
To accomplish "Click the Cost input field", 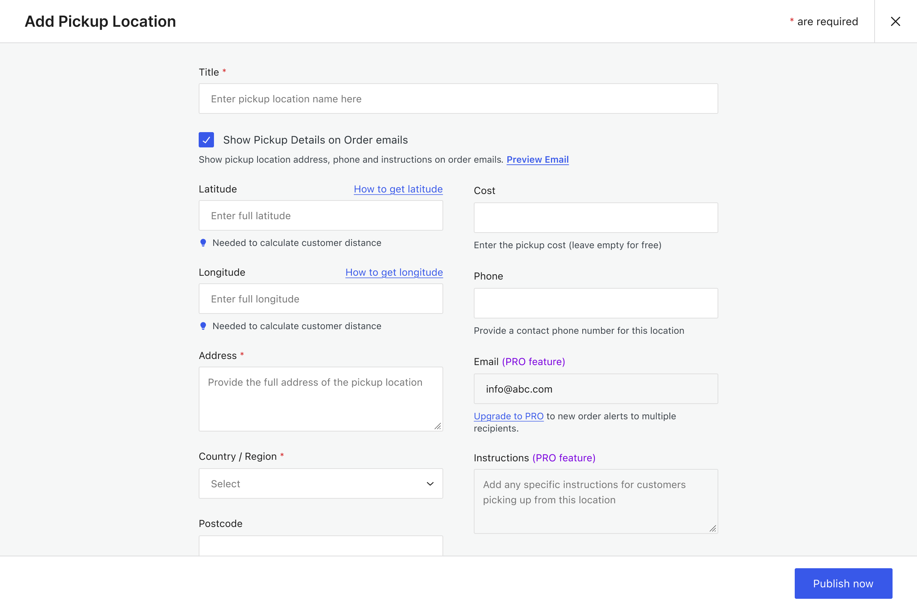I will [x=595, y=218].
